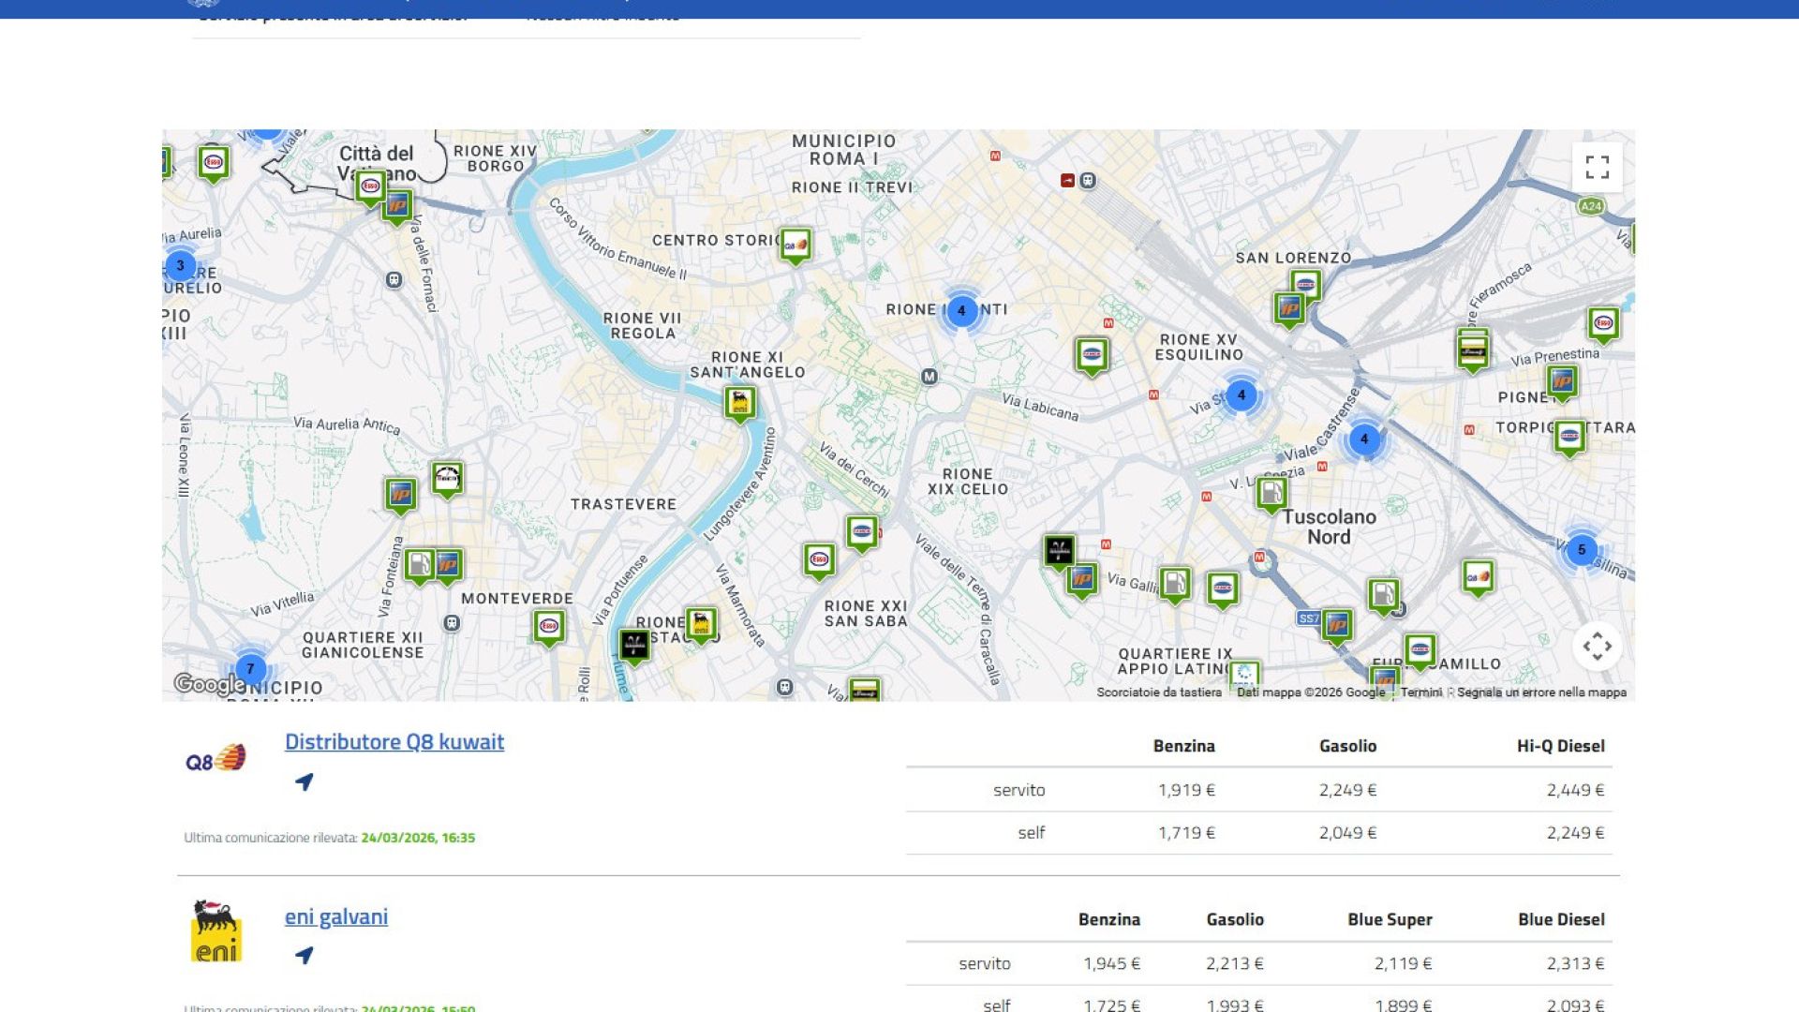Click Termini link in map footer
Image resolution: width=1799 pixels, height=1012 pixels.
pyautogui.click(x=1420, y=692)
